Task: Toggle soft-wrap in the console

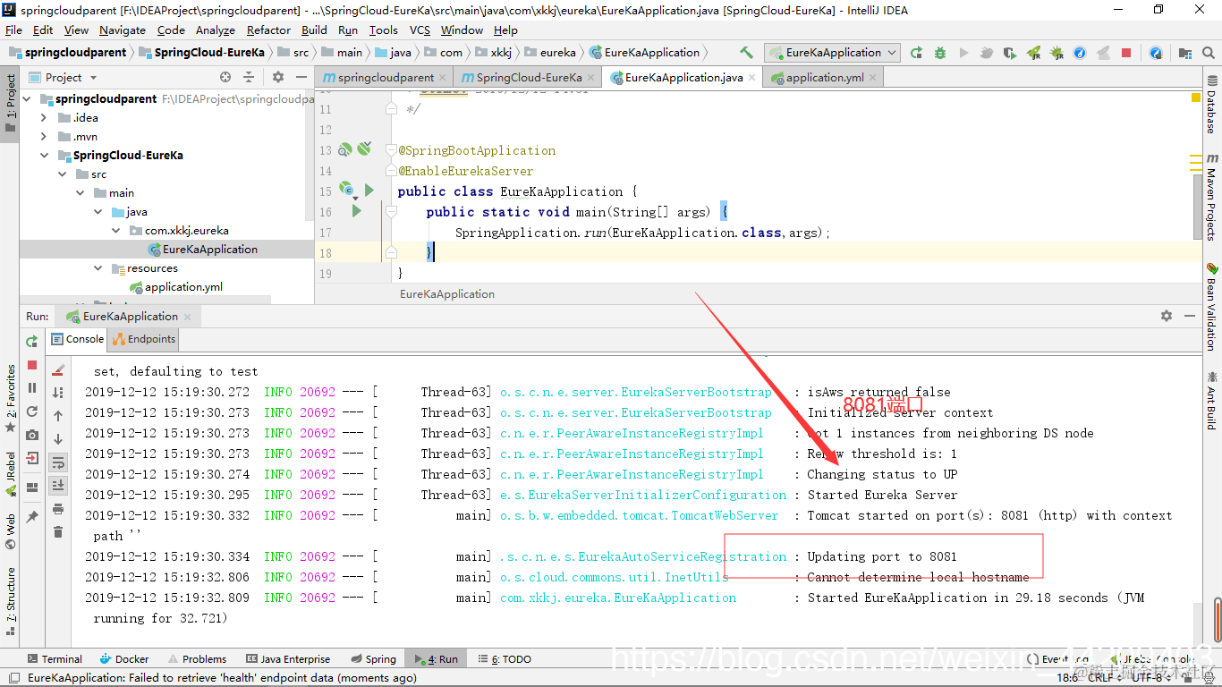Action: 58,462
